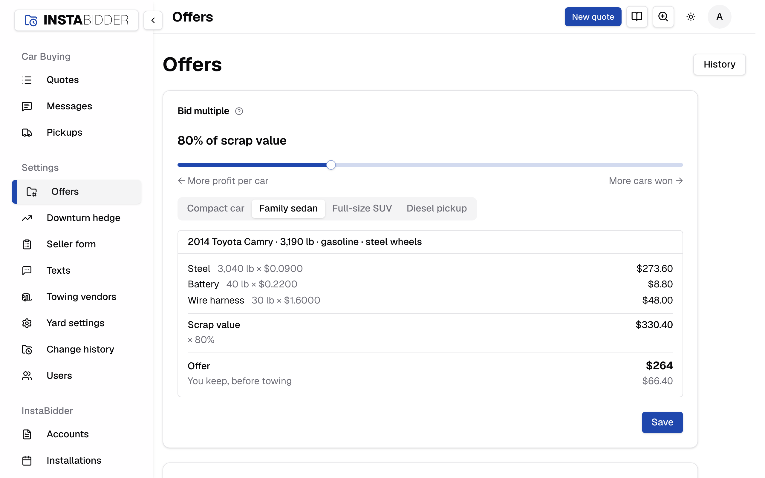Image resolution: width=765 pixels, height=478 pixels.
Task: Click the Scrap value $330.40
Action: tap(654, 325)
